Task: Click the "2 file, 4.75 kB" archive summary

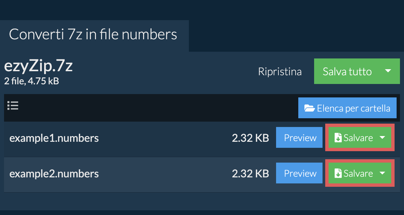Action: 31,81
